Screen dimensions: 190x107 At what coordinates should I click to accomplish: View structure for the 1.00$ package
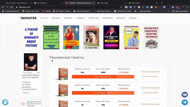click(x=150, y=72)
